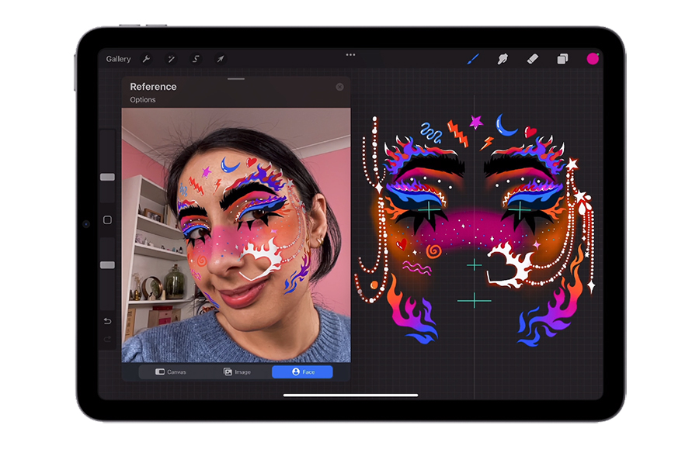The height and width of the screenshot is (449, 699).
Task: Select the Face reference mode
Action: point(302,372)
